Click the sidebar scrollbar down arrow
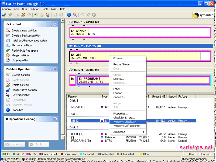This screenshot has height=162, width=216. (x=63, y=138)
